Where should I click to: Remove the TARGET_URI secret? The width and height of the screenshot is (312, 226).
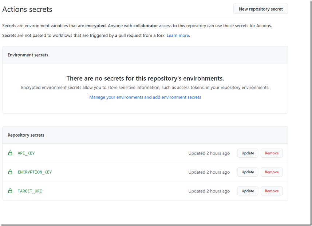click(272, 191)
